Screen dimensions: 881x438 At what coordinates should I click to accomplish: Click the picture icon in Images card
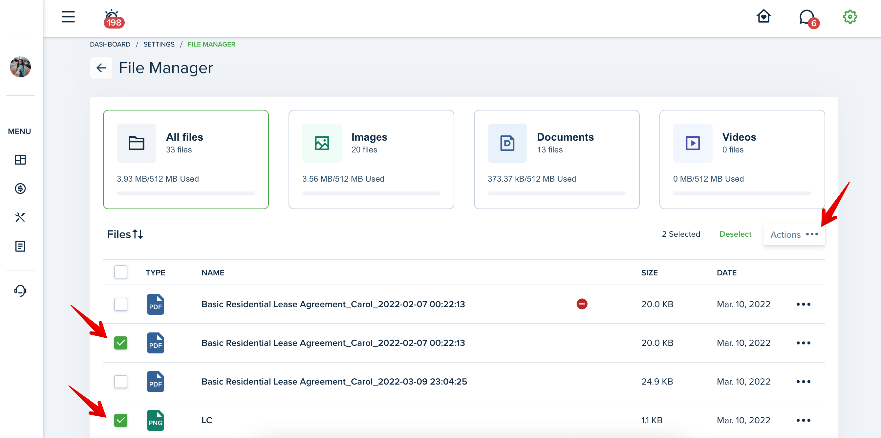pyautogui.click(x=322, y=143)
